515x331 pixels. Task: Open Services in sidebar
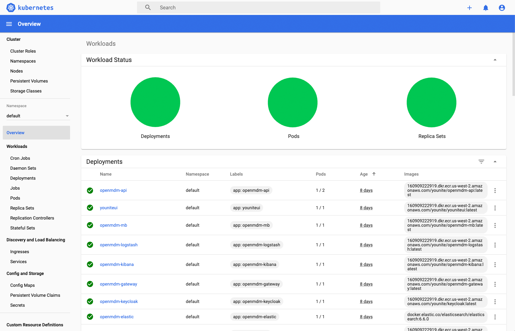[18, 262]
